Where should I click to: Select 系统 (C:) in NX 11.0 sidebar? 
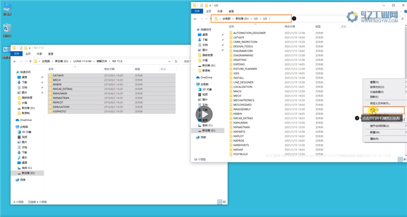click(25, 168)
